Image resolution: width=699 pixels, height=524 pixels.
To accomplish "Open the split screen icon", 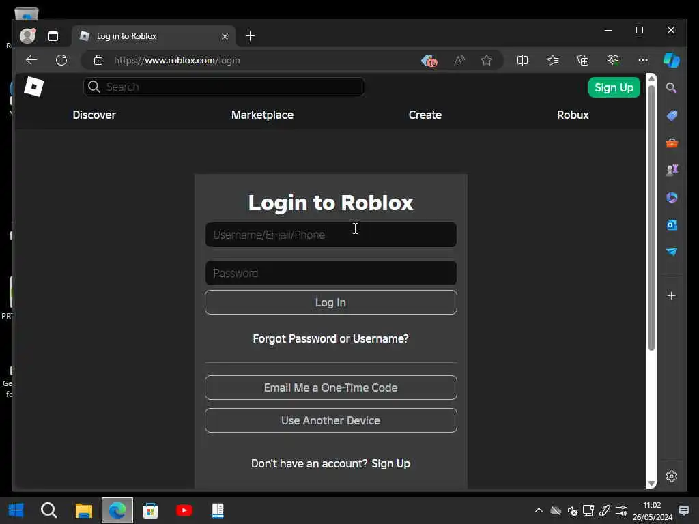I will tap(522, 60).
